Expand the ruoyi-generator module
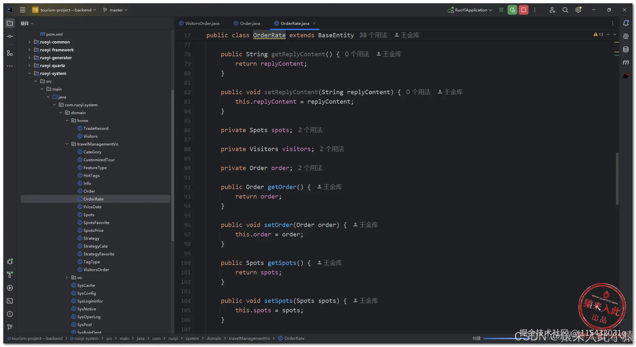This screenshot has width=636, height=347. pyautogui.click(x=29, y=58)
